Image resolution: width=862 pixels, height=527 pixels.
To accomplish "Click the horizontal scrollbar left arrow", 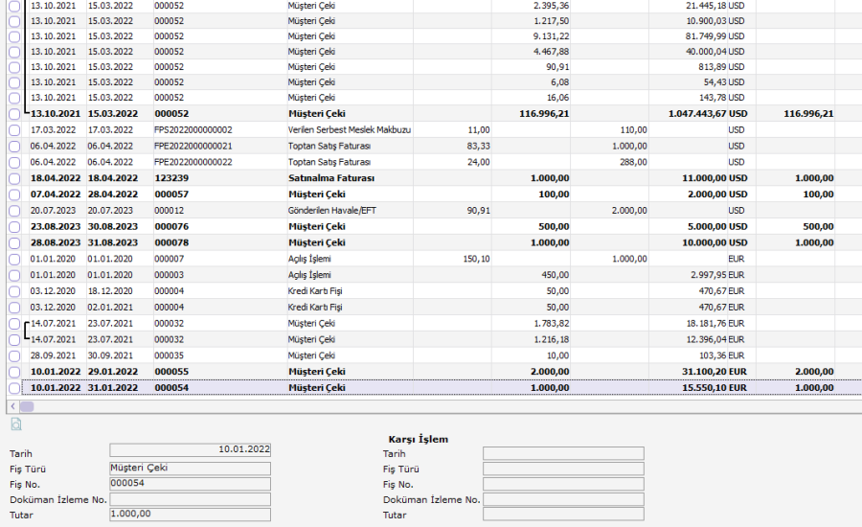I will pyautogui.click(x=11, y=406).
